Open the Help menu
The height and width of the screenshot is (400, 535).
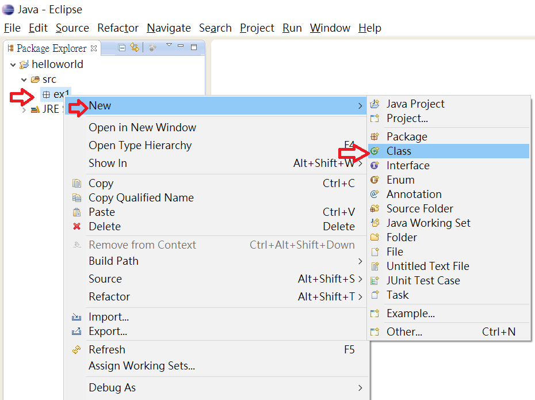(369, 28)
